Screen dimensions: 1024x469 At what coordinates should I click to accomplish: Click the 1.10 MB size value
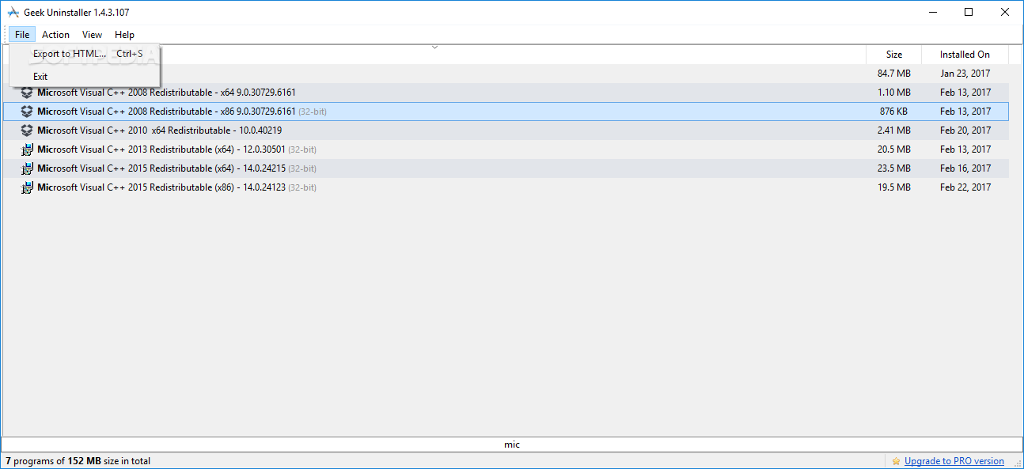point(894,93)
